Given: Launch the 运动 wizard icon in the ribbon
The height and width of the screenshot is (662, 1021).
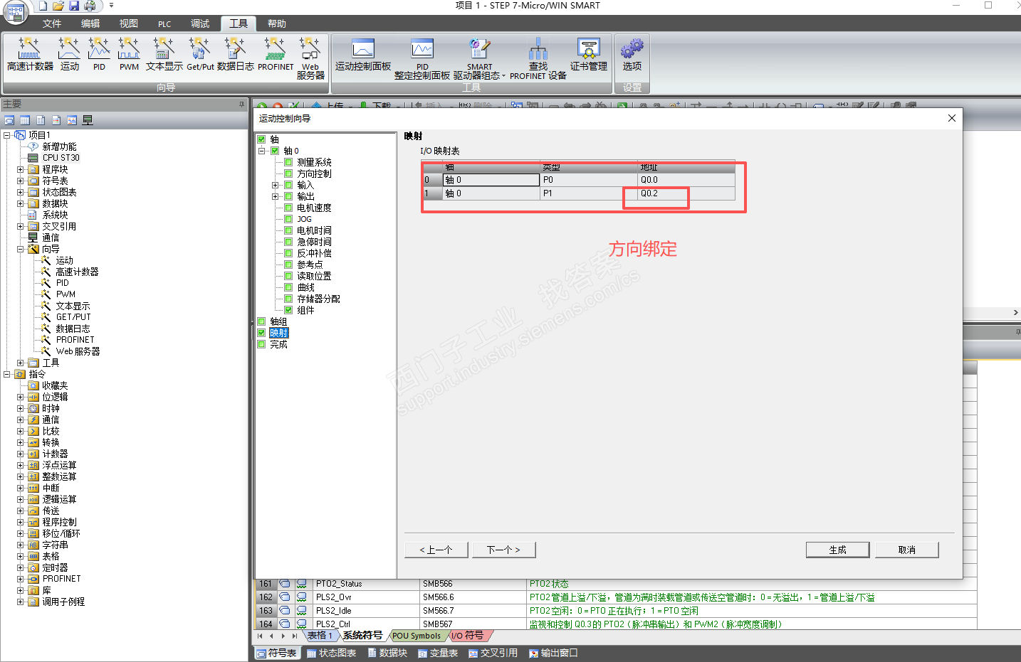Looking at the screenshot, I should tap(70, 55).
